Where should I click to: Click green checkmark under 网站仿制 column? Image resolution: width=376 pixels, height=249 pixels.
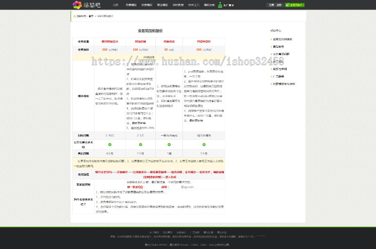pos(140,144)
